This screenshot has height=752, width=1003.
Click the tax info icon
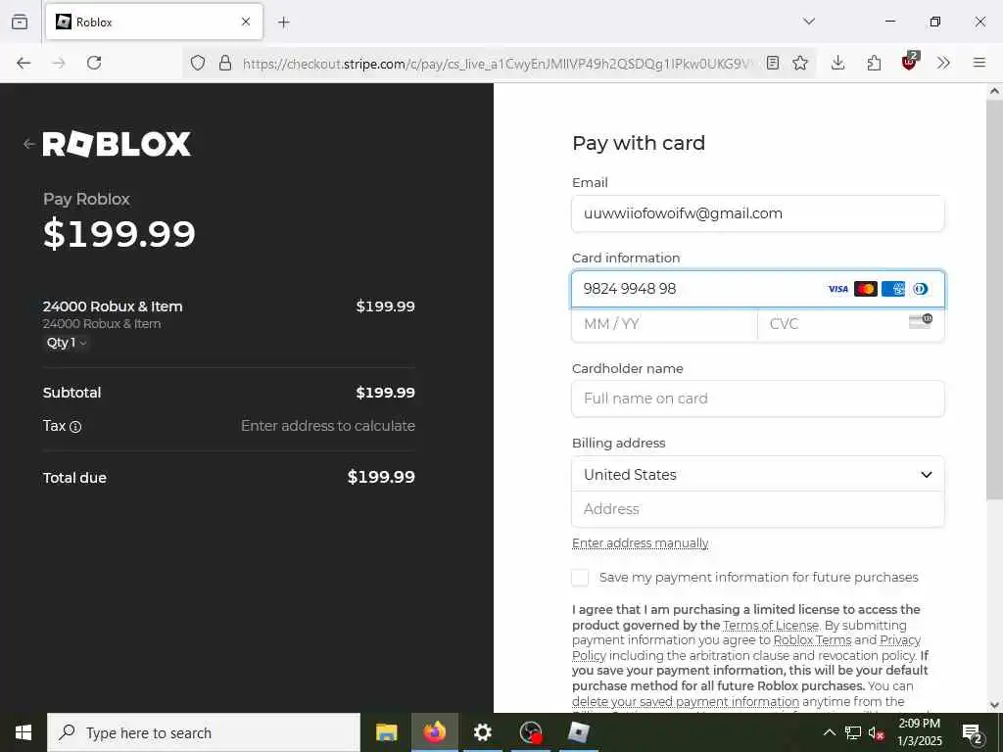pos(75,427)
